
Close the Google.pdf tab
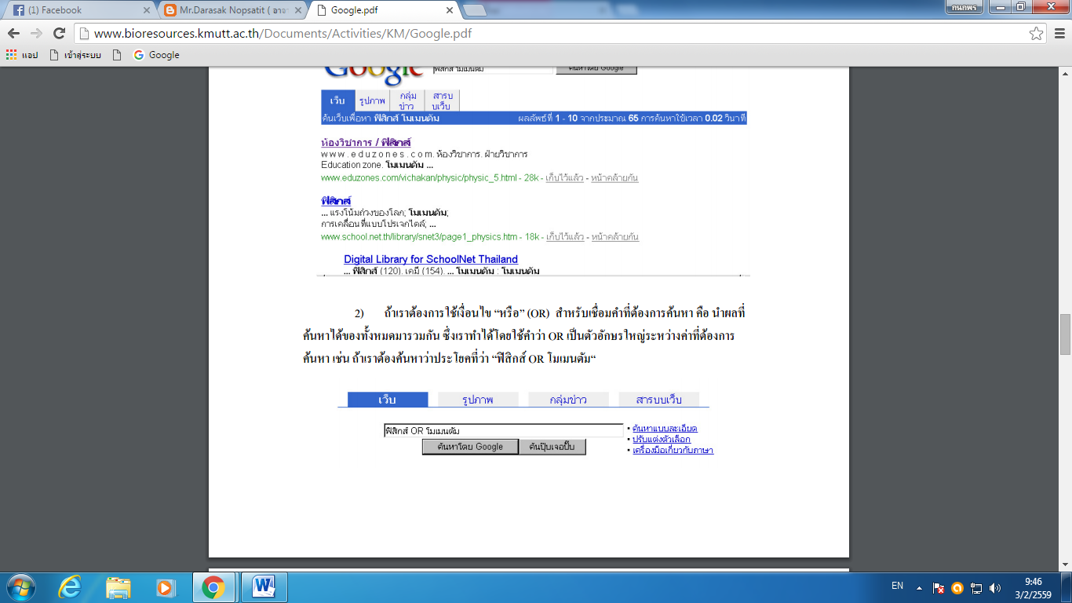(450, 10)
